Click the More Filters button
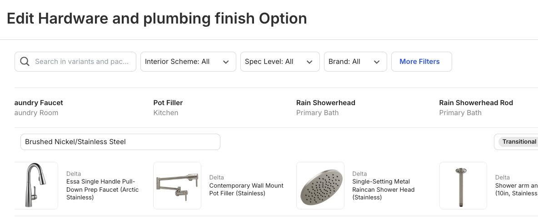 pyautogui.click(x=422, y=62)
